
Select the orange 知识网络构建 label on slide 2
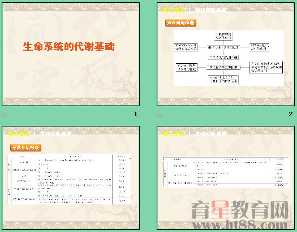click(x=180, y=23)
